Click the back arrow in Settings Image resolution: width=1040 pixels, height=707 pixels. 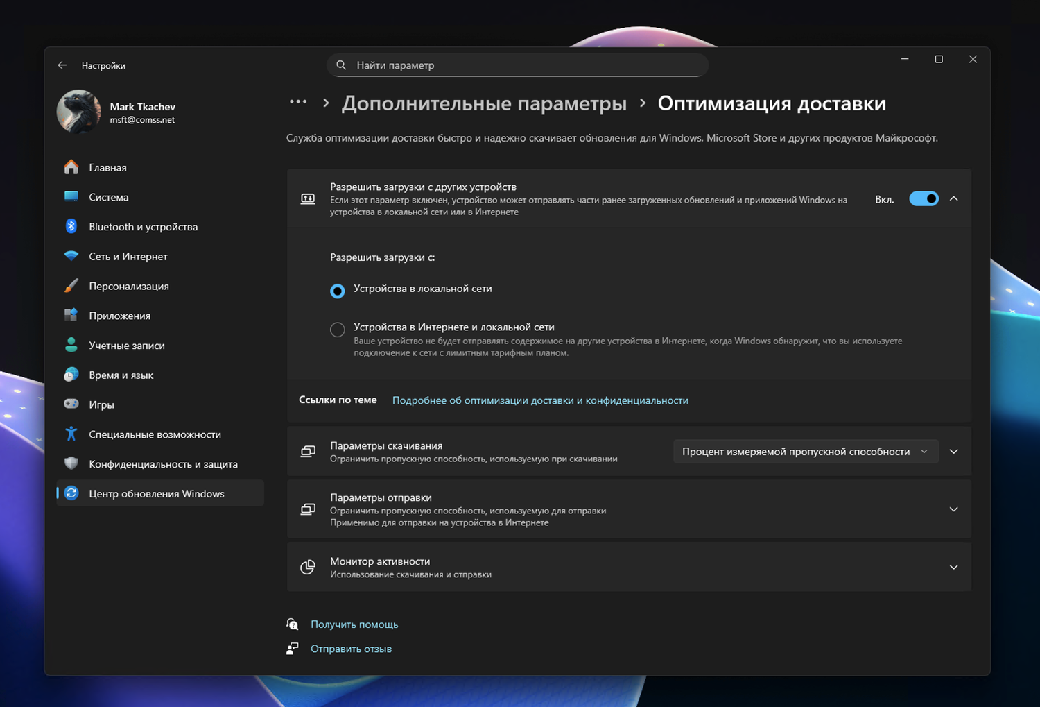(62, 65)
